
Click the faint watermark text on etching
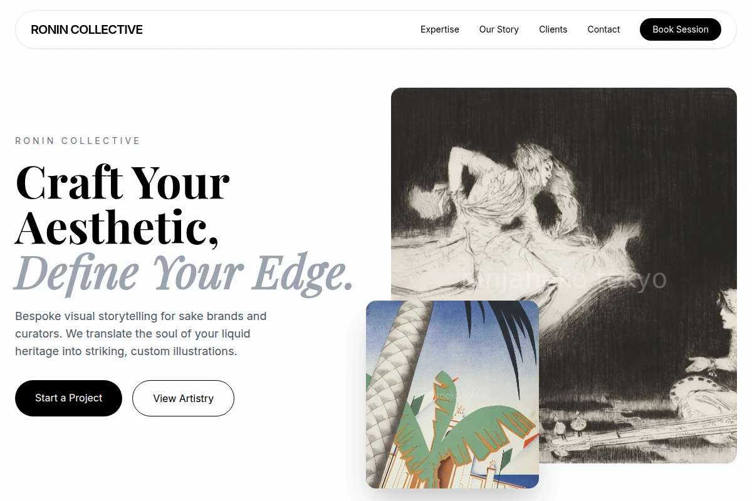pos(564,279)
